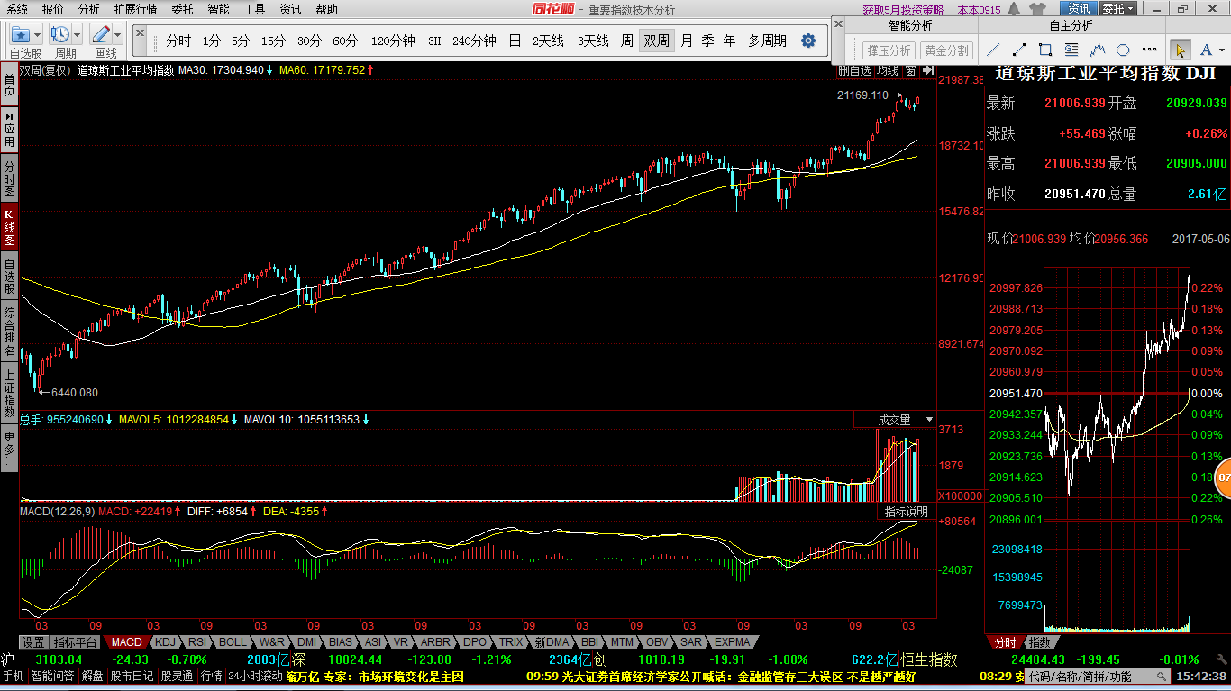Expand the 自选股 dropdown arrow

tap(38, 35)
